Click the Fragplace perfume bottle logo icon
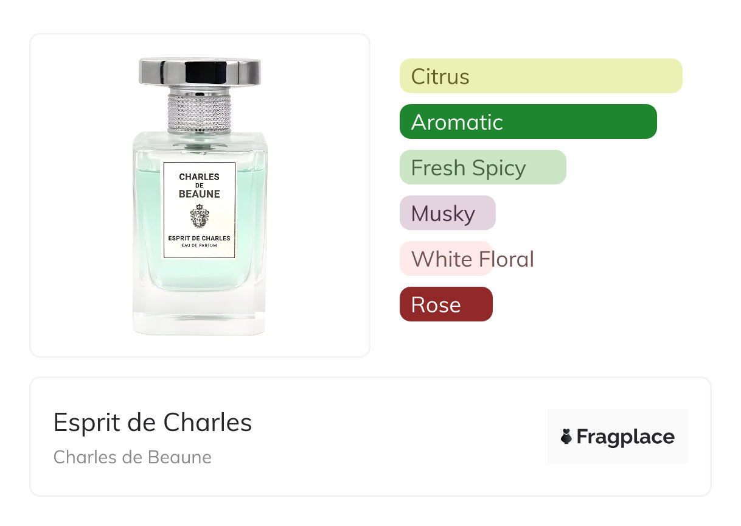This screenshot has width=741, height=526. click(566, 437)
